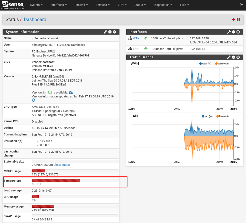Minimize the Interfaces widget
246x223 pixels.
click(233, 32)
